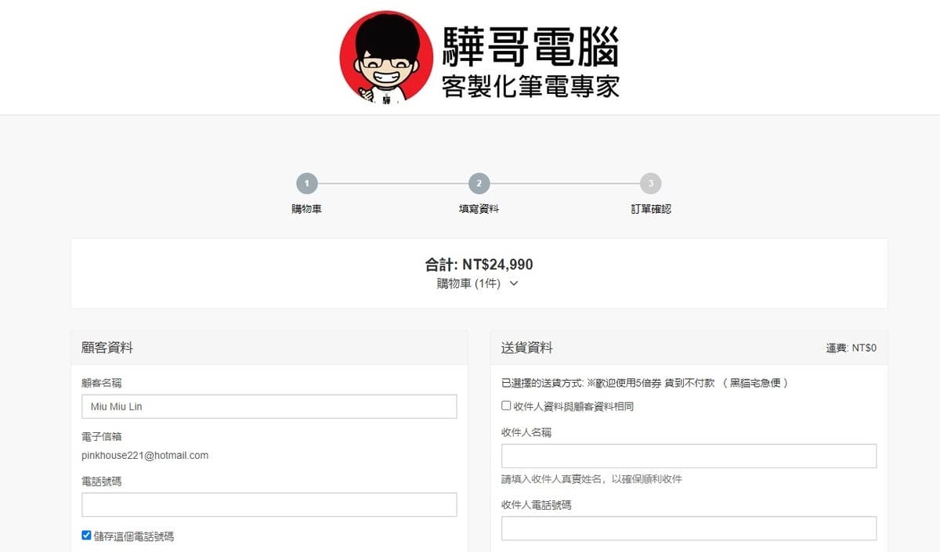Click the 購物車 step label
Viewport: 940px width, 552px height.
click(x=306, y=209)
